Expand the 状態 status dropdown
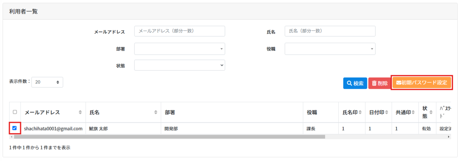Image resolution: width=462 pixels, height=161 pixels. pyautogui.click(x=179, y=65)
